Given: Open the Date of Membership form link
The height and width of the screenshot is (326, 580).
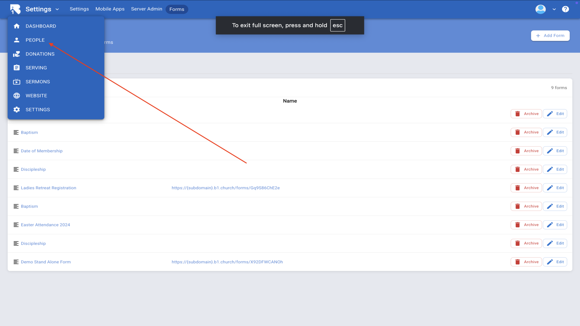Looking at the screenshot, I should [x=42, y=151].
